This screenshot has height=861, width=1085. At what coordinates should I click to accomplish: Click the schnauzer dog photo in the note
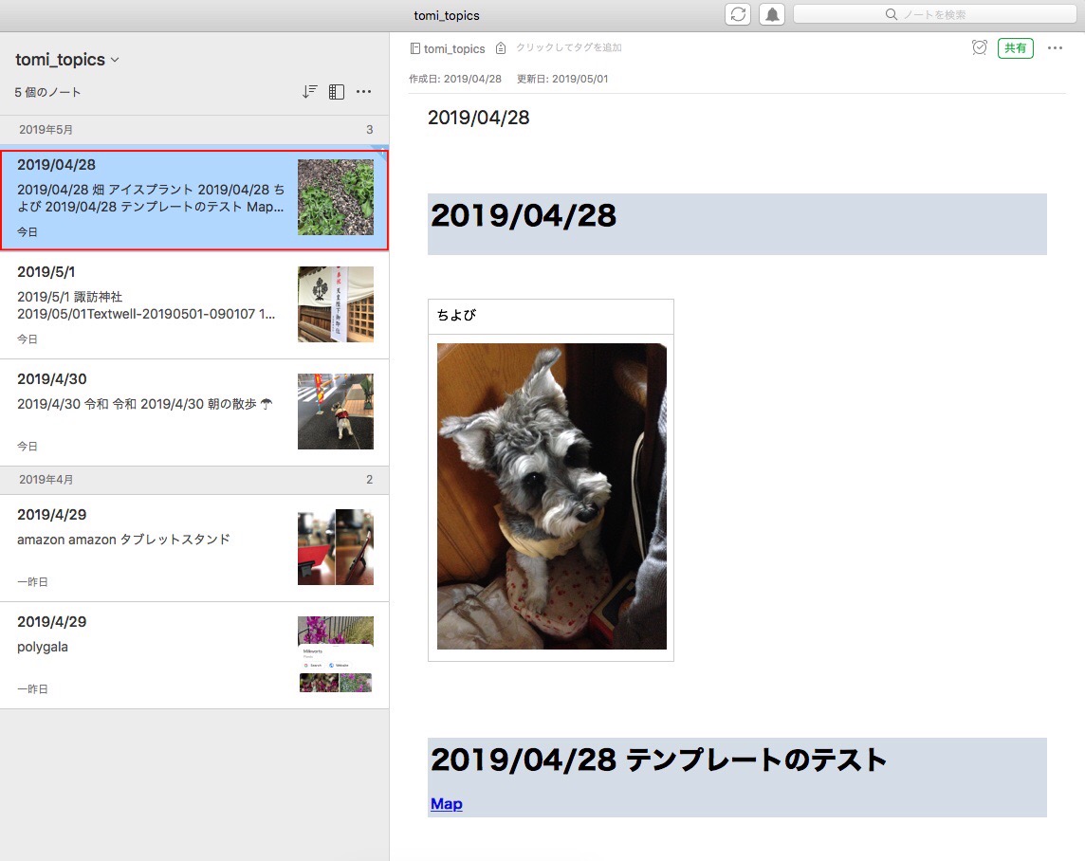(x=551, y=496)
